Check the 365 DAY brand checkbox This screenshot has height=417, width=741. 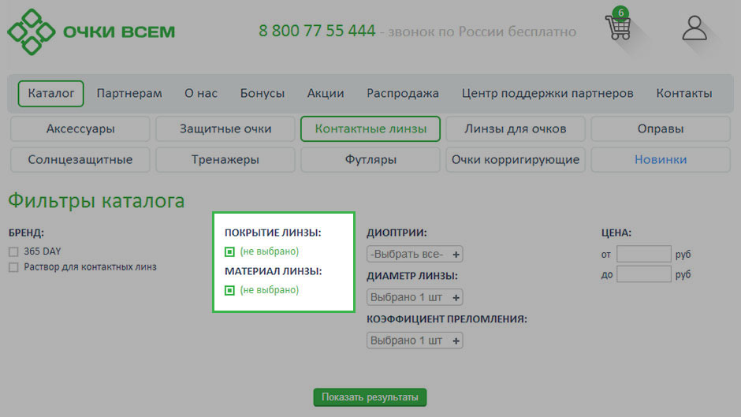pos(13,251)
